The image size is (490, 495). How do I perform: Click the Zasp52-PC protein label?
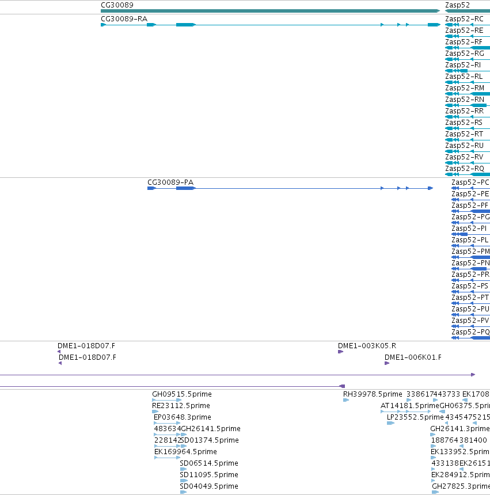[470, 182]
